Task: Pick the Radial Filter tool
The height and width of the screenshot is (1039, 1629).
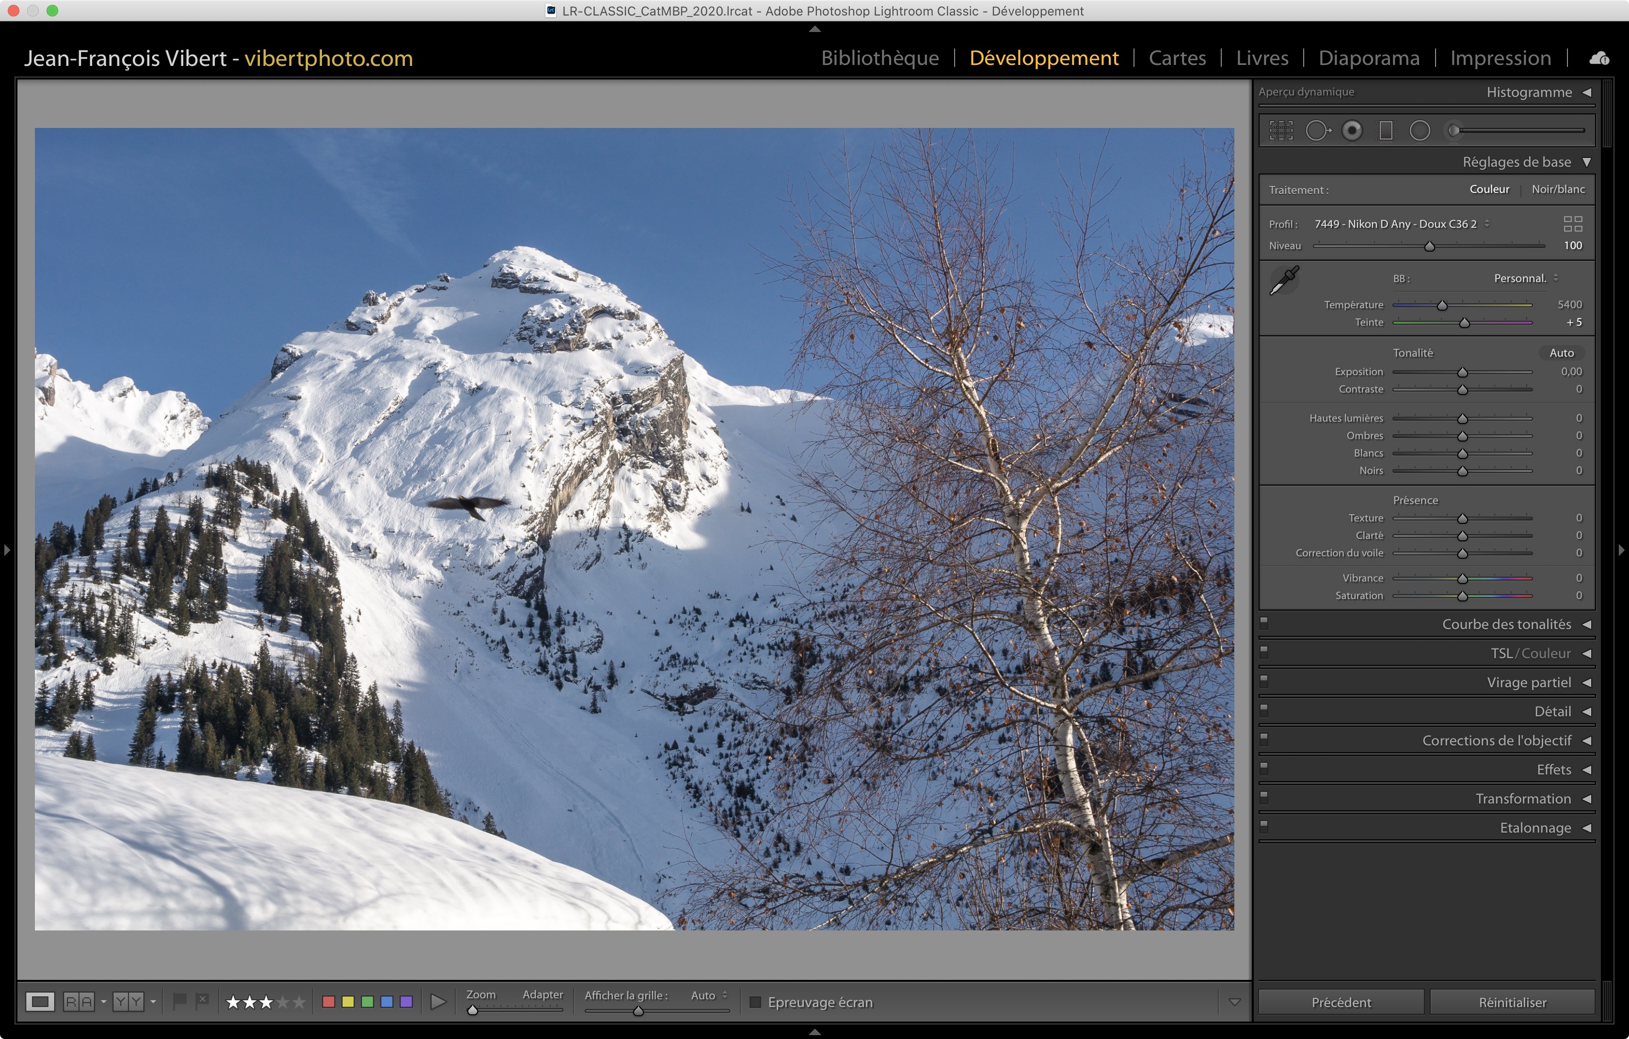Action: point(1419,130)
